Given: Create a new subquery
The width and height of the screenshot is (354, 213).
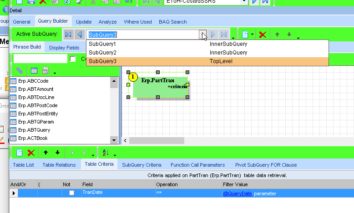Looking at the screenshot, I should pos(245,35).
